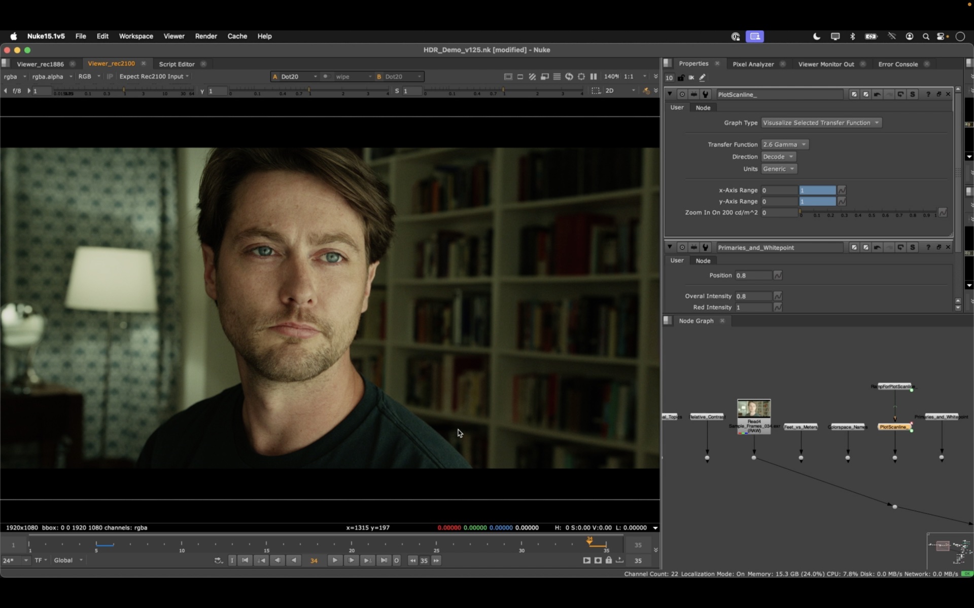Toggle the timeline lock icon near frame range
Screen dimensions: 974x608
point(608,560)
